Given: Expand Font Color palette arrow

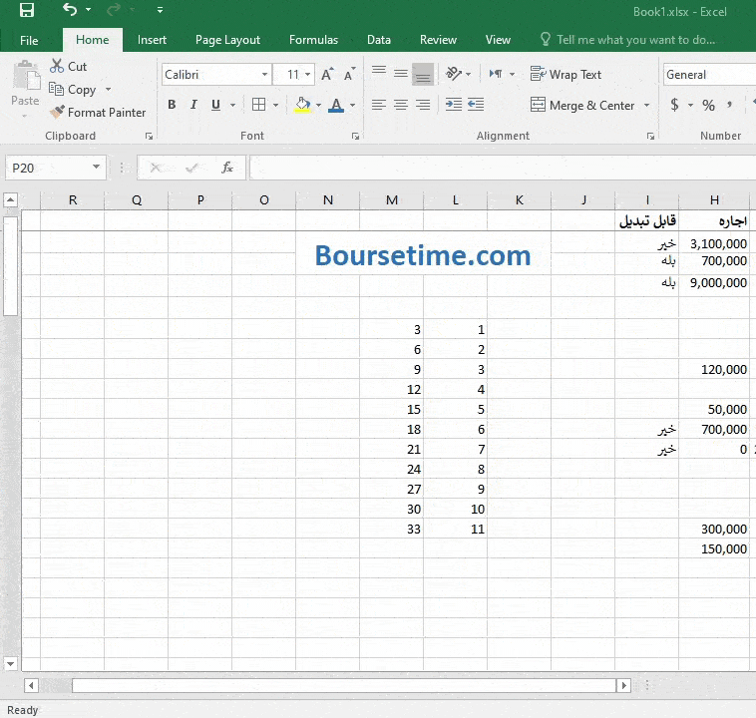Looking at the screenshot, I should pos(352,105).
